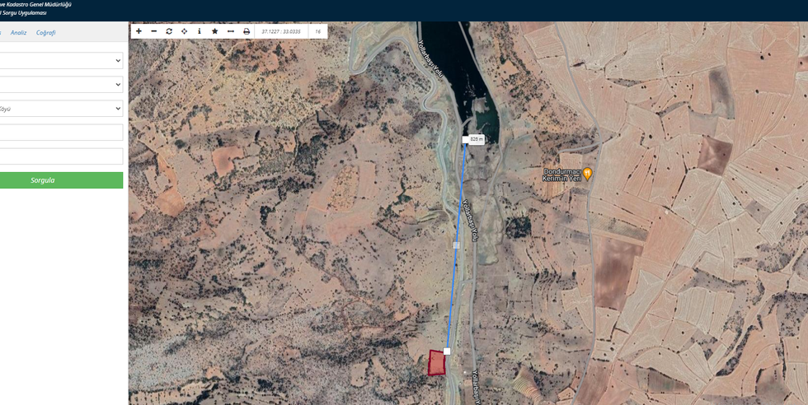The image size is (808, 405).
Task: Select the distance measure tool
Action: click(230, 31)
